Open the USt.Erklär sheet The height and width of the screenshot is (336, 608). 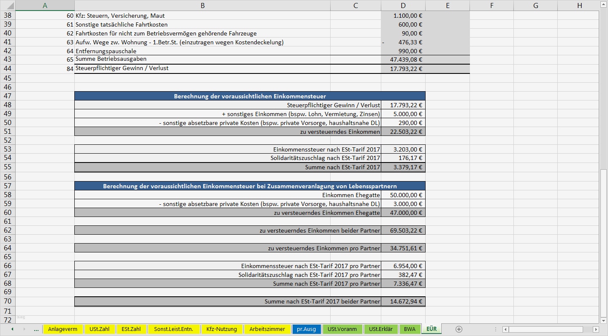380,329
